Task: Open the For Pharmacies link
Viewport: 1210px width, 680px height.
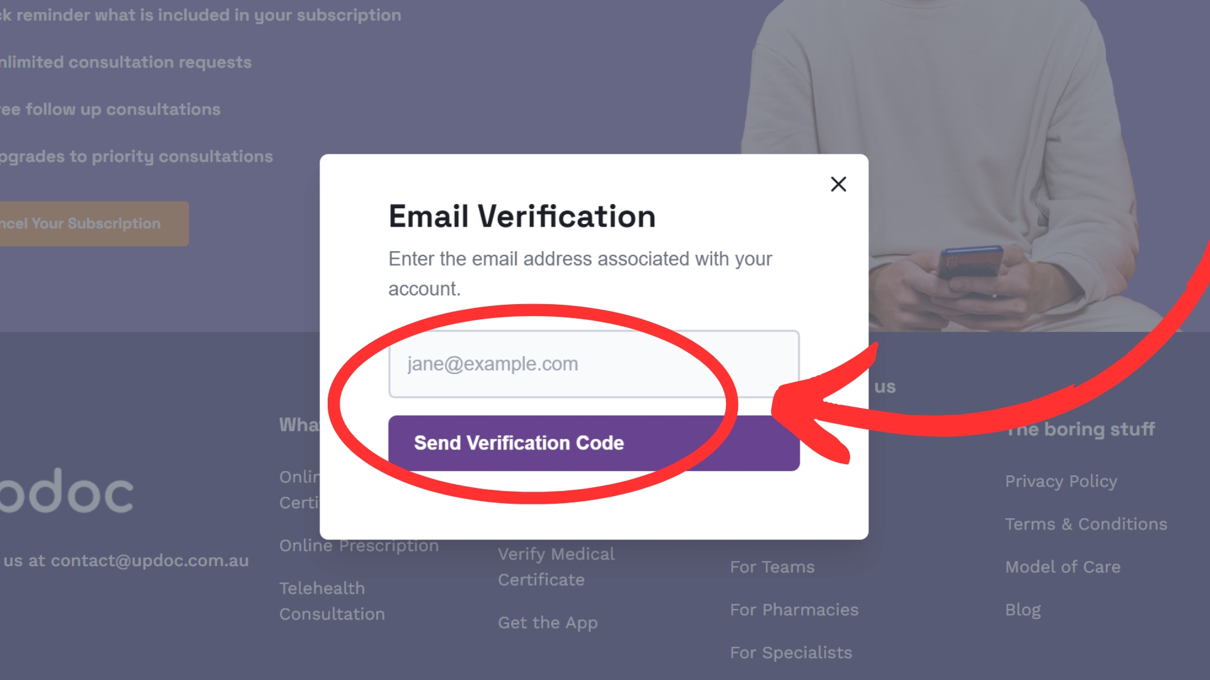Action: pos(794,609)
